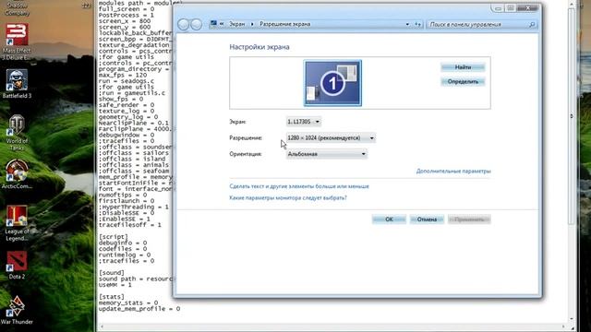The width and height of the screenshot is (591, 332).
Task: Click the Отмена cancel button
Action: tap(427, 219)
